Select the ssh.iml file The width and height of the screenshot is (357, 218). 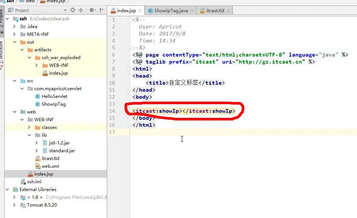(34, 181)
